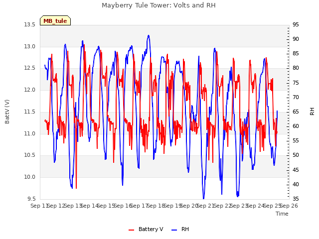The height and width of the screenshot is (239, 319).
Task: Click the 40 tick on the RH axis
Action: click(x=296, y=185)
